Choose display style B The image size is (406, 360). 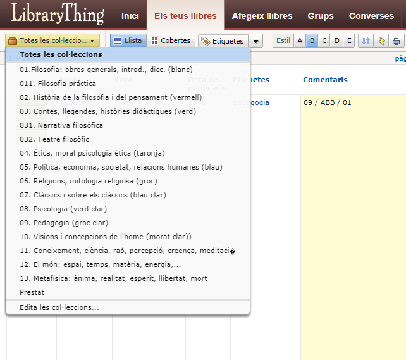tap(312, 40)
